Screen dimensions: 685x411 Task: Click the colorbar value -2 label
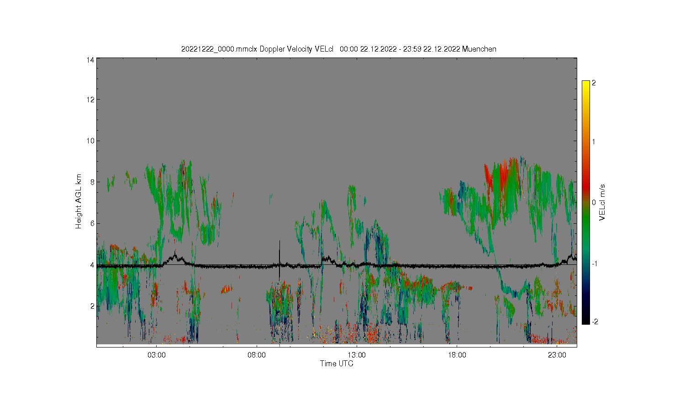pyautogui.click(x=595, y=322)
